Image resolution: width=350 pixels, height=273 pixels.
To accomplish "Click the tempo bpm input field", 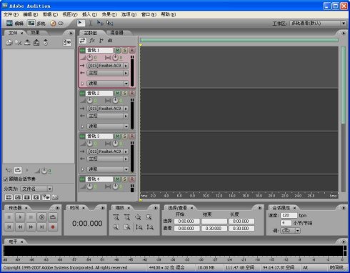I will (x=289, y=215).
